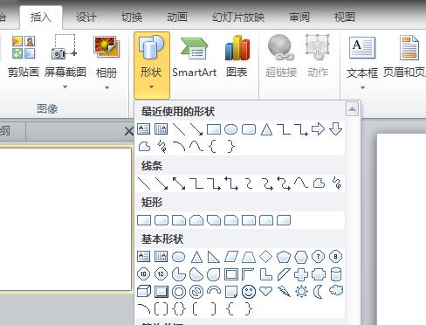Viewport: 426px width, 325px height.
Task: Choose the snipped corner rectangle in 矩形
Action: coord(179,220)
